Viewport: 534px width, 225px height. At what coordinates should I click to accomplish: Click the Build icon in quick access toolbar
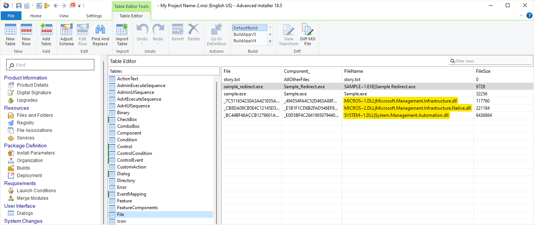coord(27,6)
